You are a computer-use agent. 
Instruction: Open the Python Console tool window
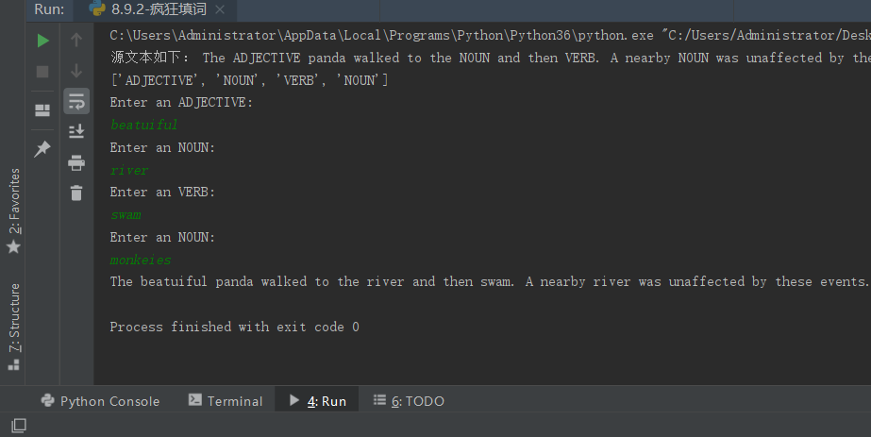pos(100,401)
